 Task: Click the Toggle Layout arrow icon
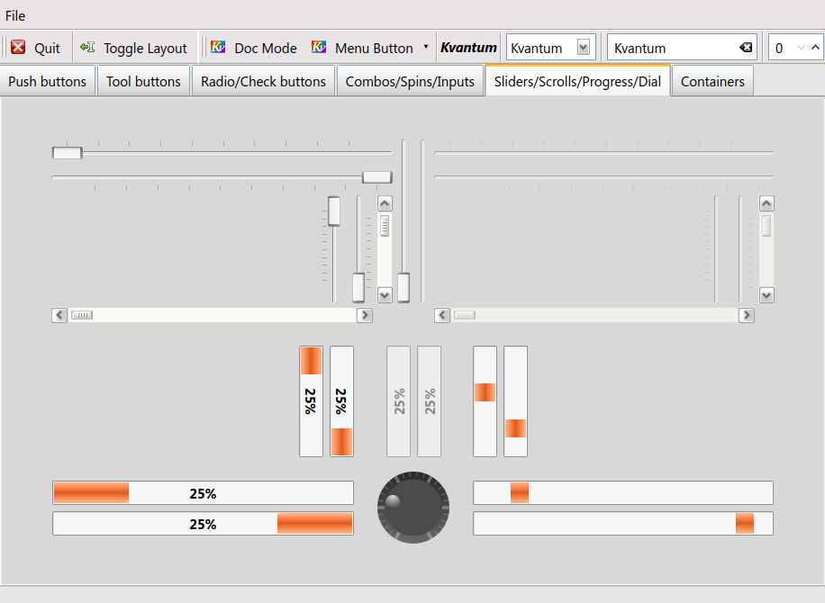coord(87,48)
